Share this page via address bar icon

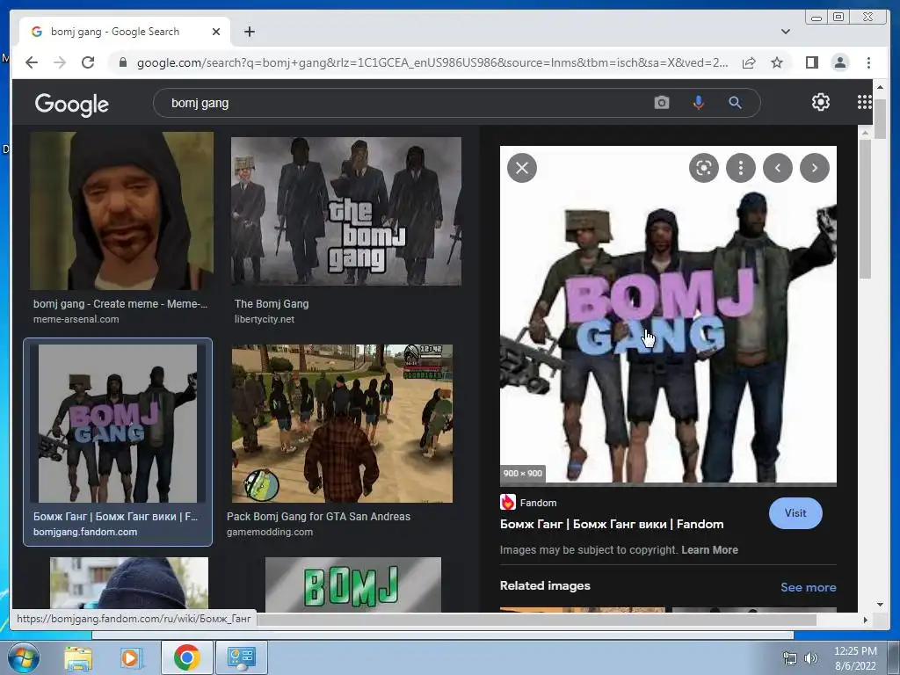(749, 62)
